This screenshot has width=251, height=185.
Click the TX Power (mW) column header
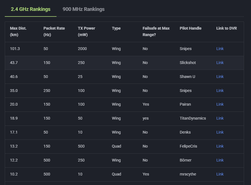point(86,32)
